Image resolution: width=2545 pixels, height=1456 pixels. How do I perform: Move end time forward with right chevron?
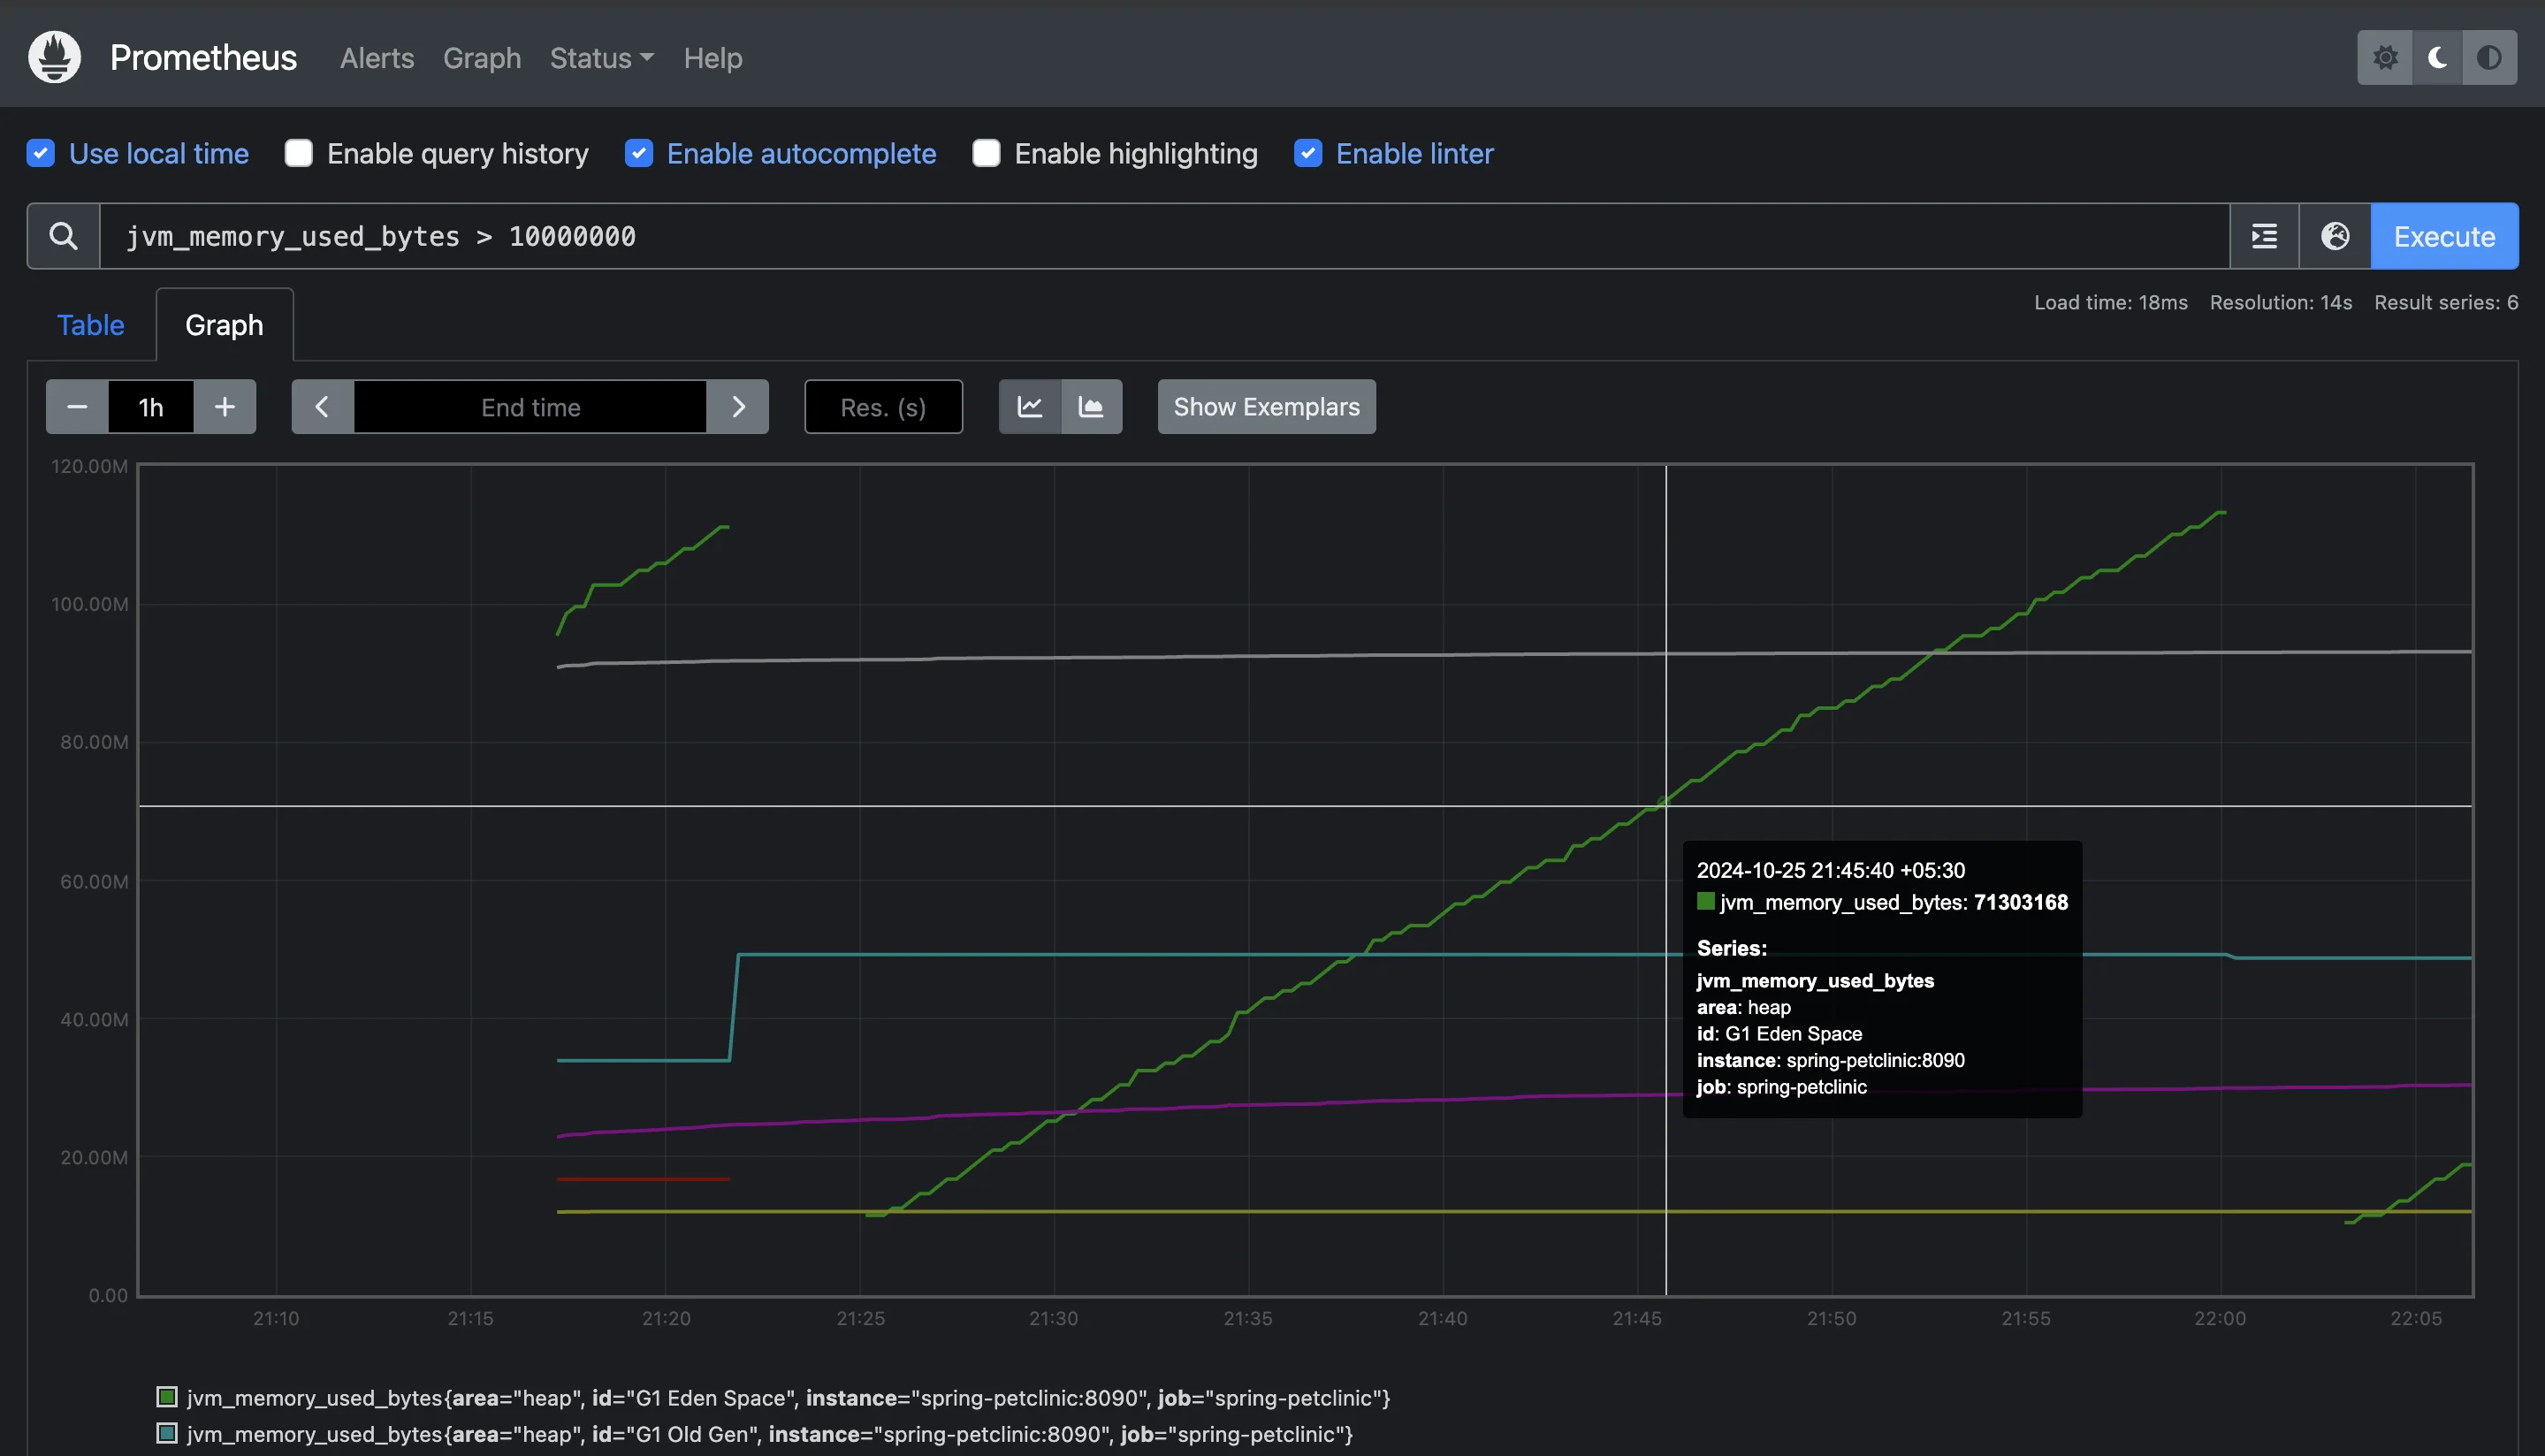click(738, 407)
